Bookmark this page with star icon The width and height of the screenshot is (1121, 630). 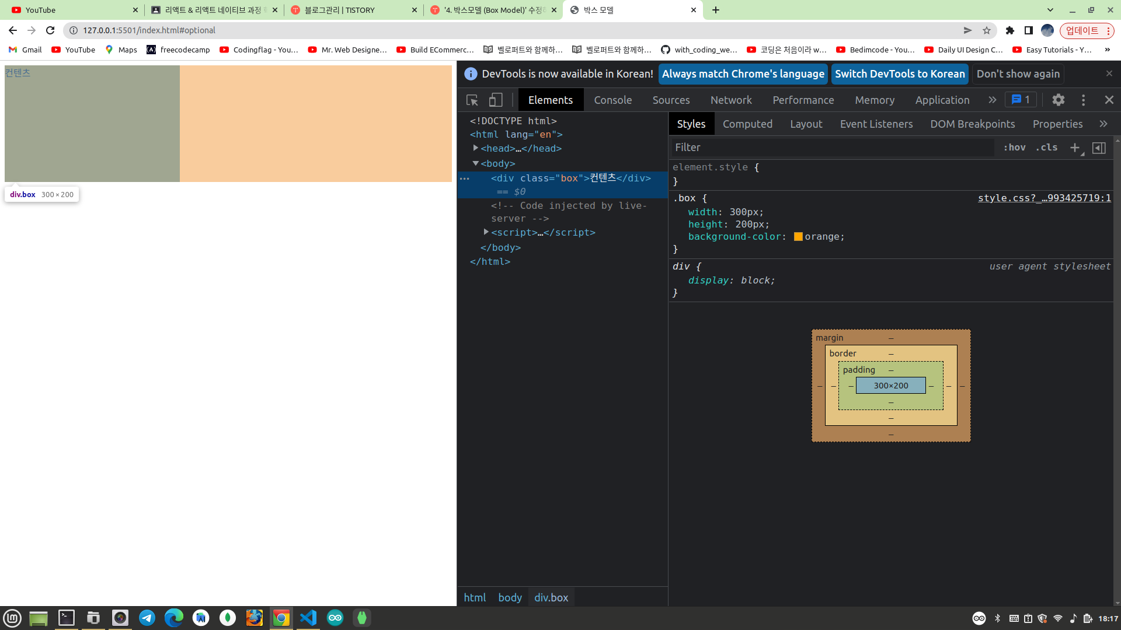coord(987,30)
